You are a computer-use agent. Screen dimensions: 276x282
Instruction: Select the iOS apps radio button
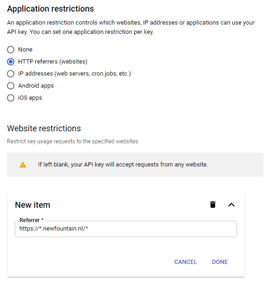pos(11,98)
